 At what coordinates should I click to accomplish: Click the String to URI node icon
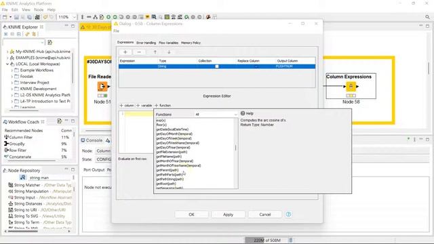pyautogui.click(x=11, y=210)
